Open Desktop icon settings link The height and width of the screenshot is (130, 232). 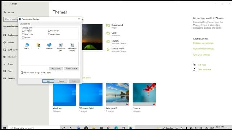coord(203,43)
